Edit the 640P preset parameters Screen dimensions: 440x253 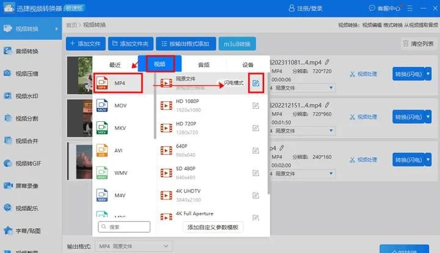(255, 151)
